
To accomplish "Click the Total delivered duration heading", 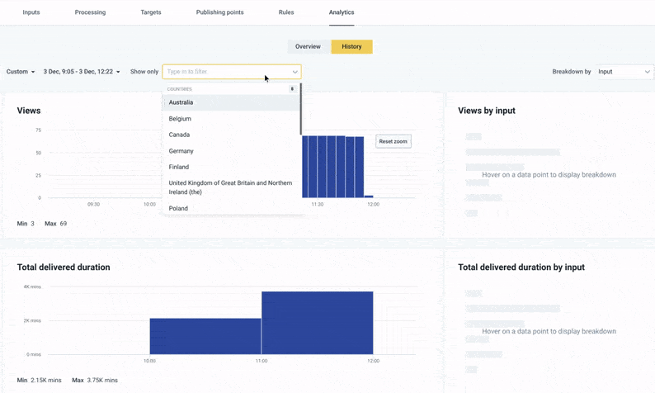I will [64, 268].
